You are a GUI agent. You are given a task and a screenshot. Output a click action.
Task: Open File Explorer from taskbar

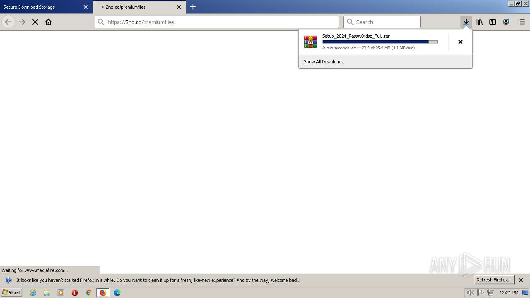[x=47, y=293]
